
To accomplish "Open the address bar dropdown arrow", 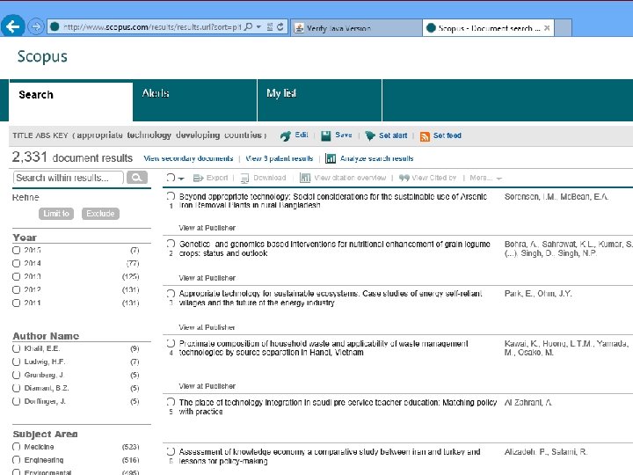I will (x=258, y=27).
